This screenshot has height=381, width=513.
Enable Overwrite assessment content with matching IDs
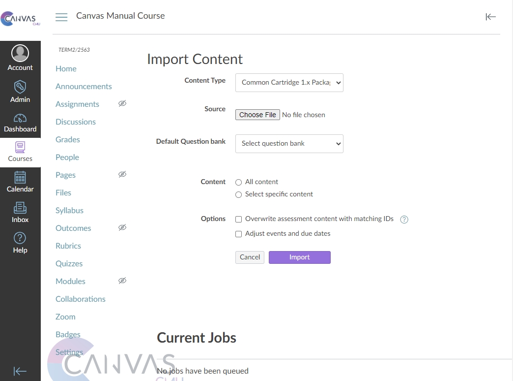click(x=239, y=219)
